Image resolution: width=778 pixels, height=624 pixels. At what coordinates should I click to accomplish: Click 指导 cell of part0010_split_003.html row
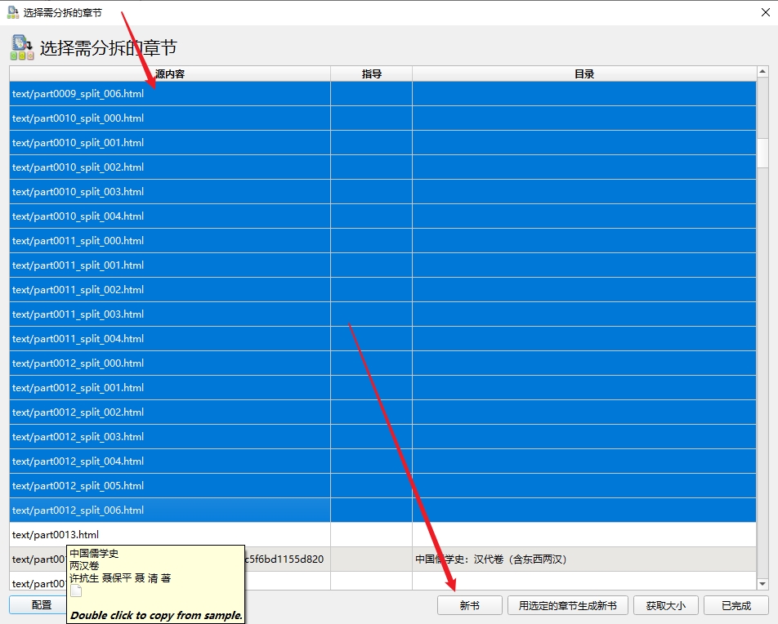click(x=371, y=192)
